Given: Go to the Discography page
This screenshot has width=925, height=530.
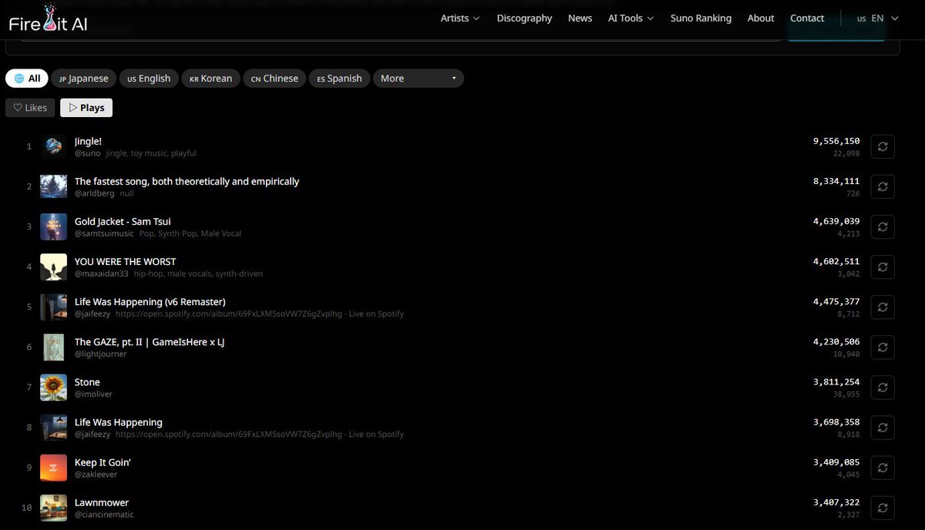Looking at the screenshot, I should coord(524,18).
